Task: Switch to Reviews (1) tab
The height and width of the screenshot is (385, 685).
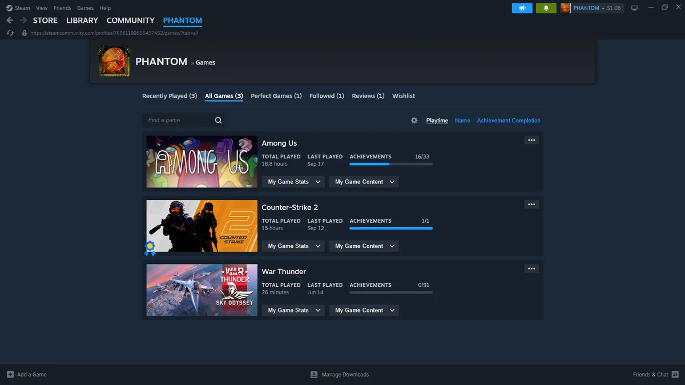Action: pos(368,96)
